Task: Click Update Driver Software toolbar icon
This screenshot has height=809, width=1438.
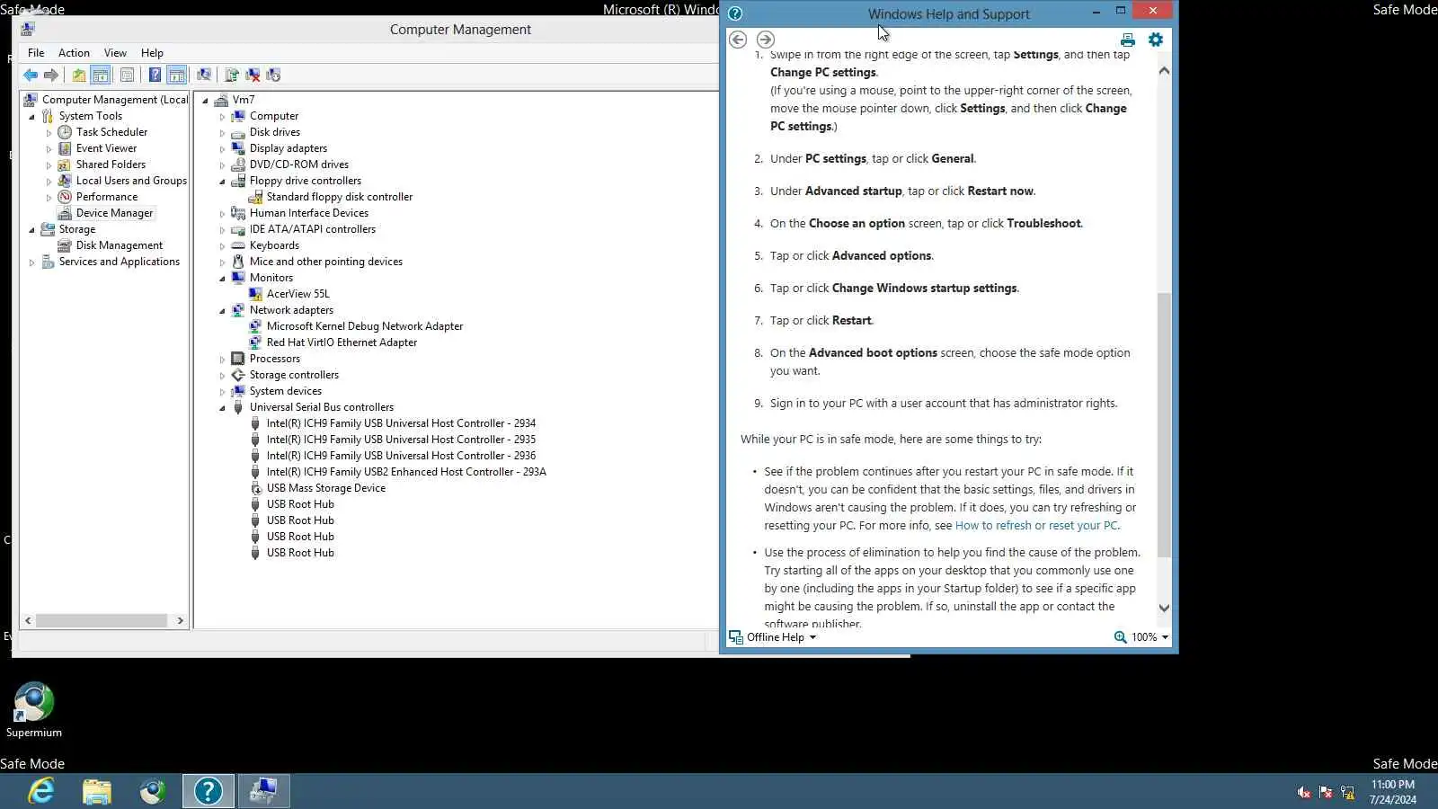Action: (x=232, y=75)
